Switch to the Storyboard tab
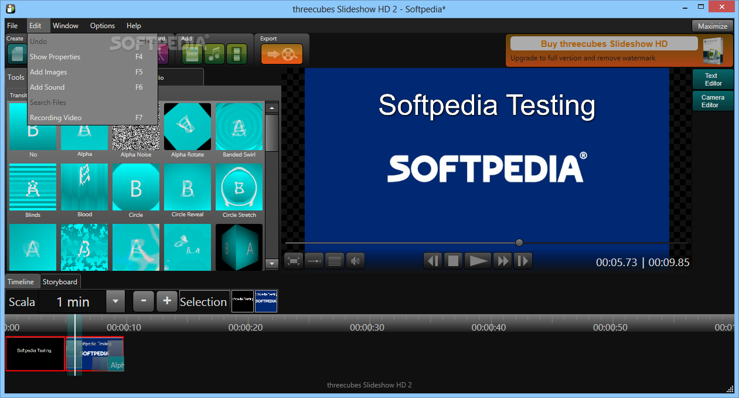This screenshot has width=739, height=398. 60,282
